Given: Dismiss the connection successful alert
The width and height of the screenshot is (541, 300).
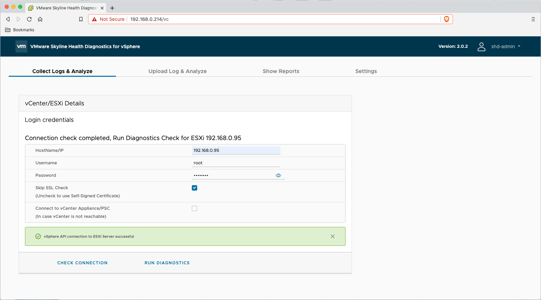Looking at the screenshot, I should point(333,236).
